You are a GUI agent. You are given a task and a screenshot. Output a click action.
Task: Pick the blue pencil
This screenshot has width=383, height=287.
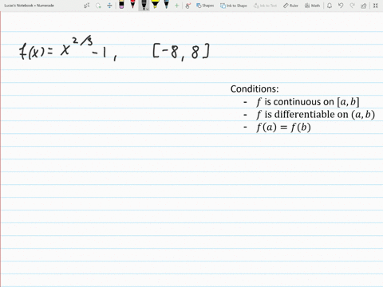[x=167, y=5]
